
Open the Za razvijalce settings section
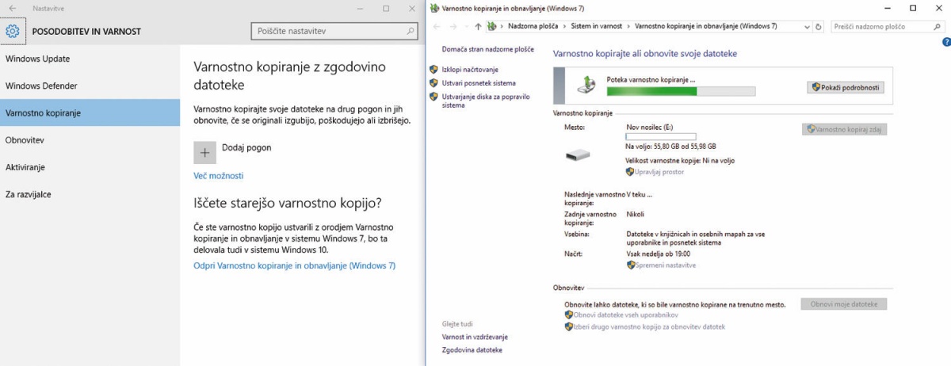click(x=90, y=194)
